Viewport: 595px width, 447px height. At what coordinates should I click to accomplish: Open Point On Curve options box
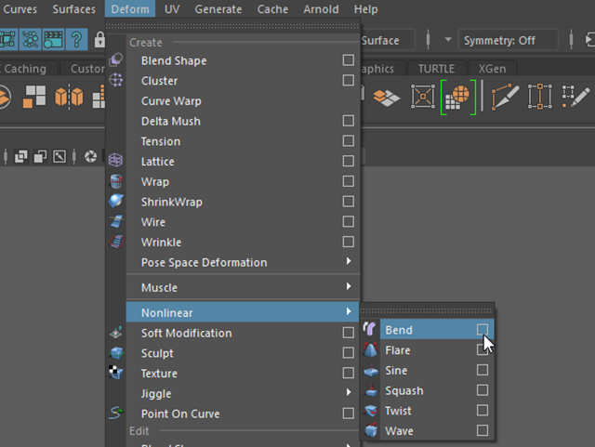click(348, 413)
